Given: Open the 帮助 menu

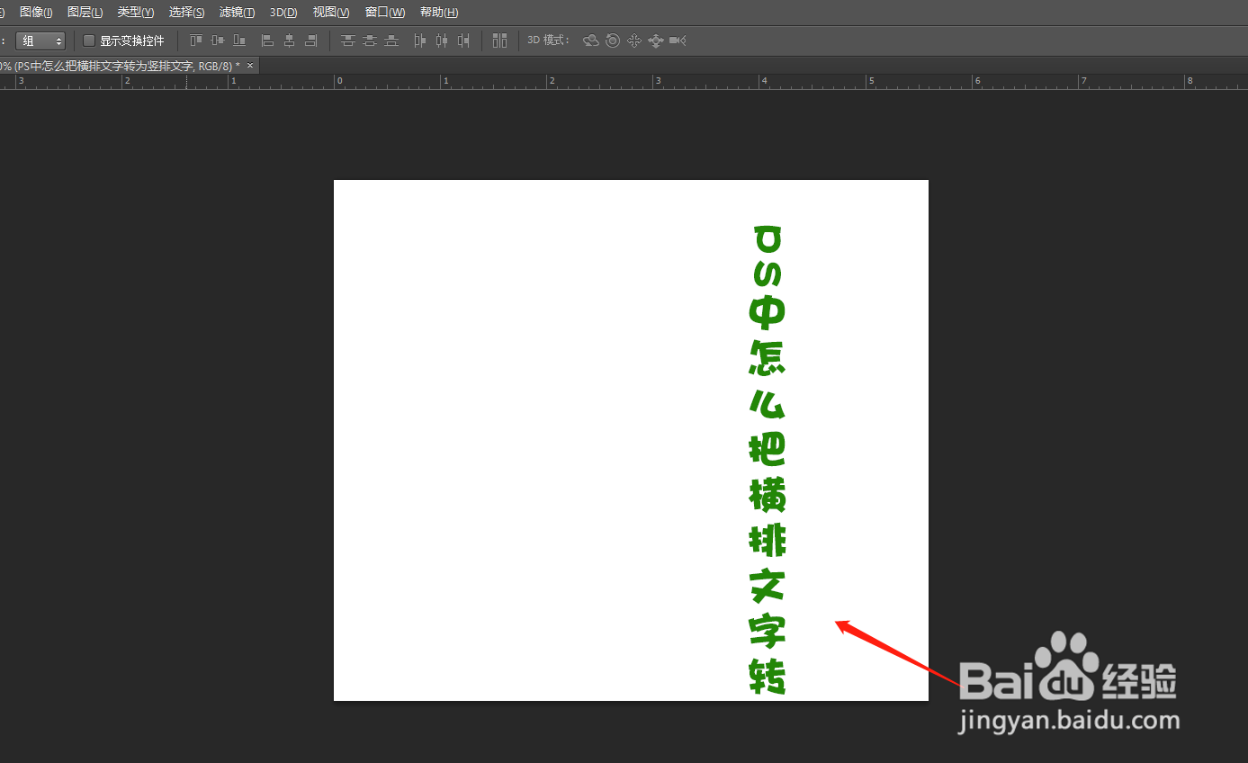Looking at the screenshot, I should point(438,12).
